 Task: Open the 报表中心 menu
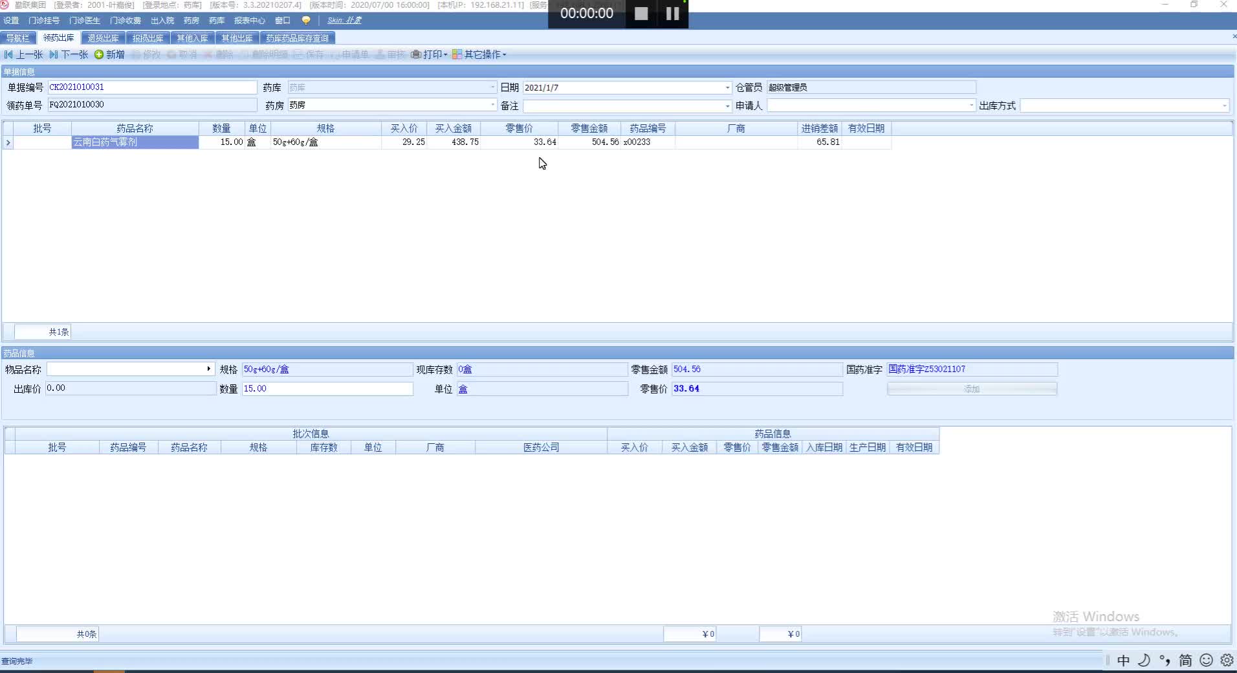point(250,21)
